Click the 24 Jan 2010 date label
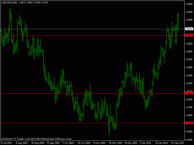The width and height of the screenshot is (194, 145). point(162,143)
